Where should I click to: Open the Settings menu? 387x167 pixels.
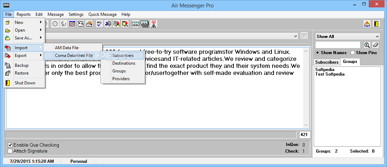click(x=76, y=14)
